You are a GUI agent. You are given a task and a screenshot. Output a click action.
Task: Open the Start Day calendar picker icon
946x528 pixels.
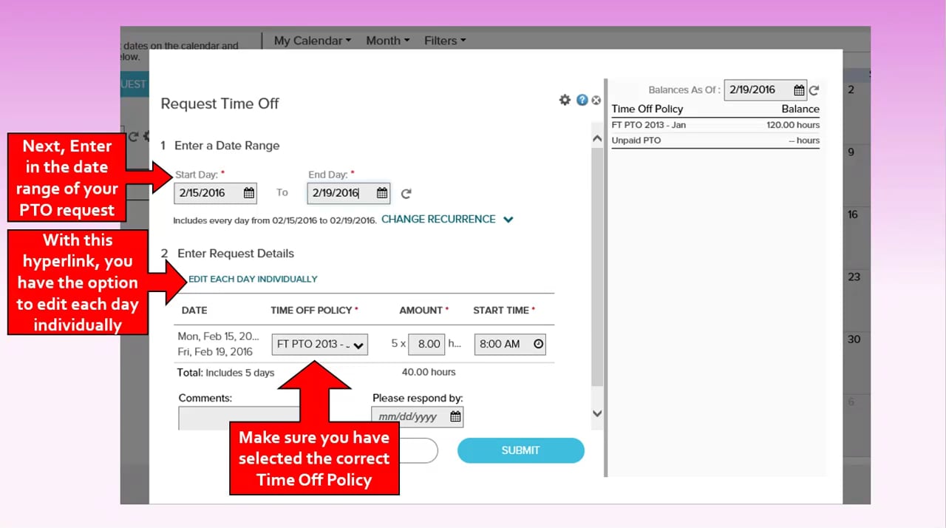pos(249,193)
